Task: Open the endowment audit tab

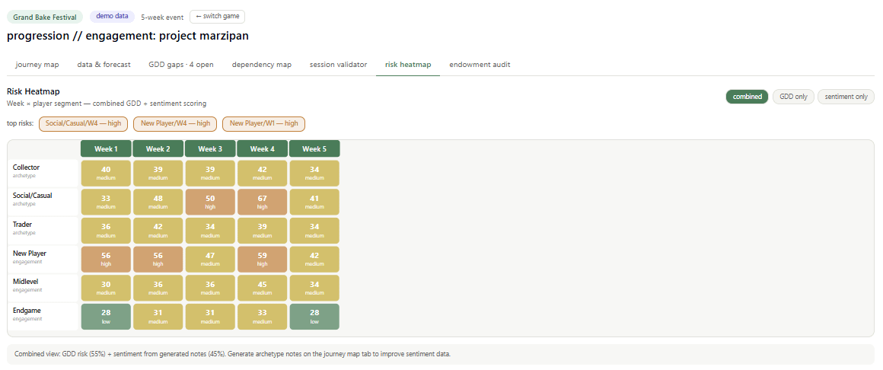Action: click(480, 65)
